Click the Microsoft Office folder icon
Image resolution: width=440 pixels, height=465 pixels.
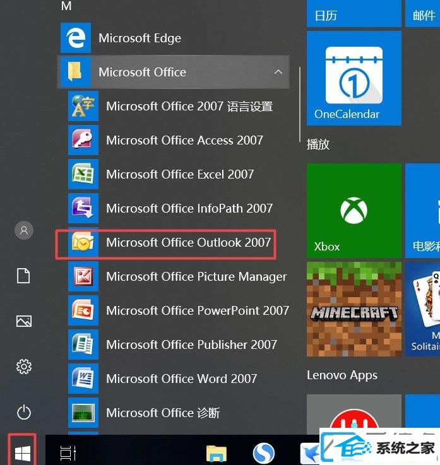click(x=75, y=72)
